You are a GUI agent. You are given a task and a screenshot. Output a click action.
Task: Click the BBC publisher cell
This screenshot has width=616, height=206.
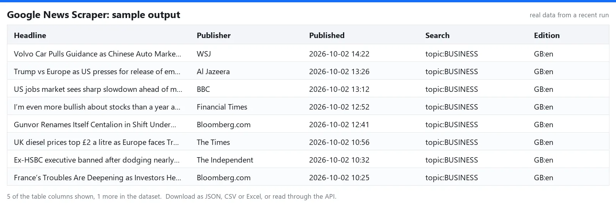click(x=203, y=89)
